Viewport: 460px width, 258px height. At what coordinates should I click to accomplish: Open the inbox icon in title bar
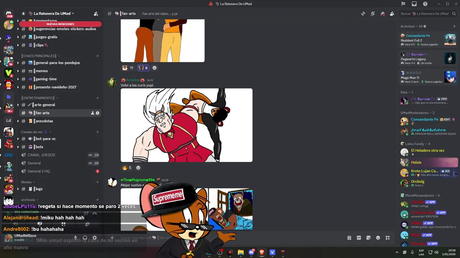click(414, 4)
